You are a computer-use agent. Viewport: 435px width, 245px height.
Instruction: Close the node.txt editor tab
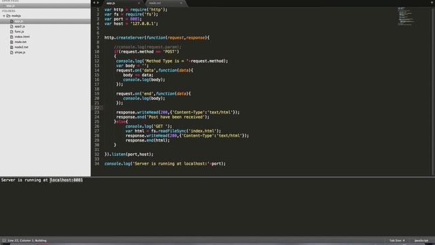pos(181,3)
